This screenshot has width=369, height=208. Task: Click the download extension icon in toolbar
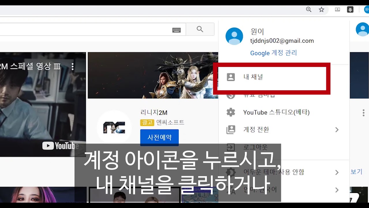tap(350, 10)
